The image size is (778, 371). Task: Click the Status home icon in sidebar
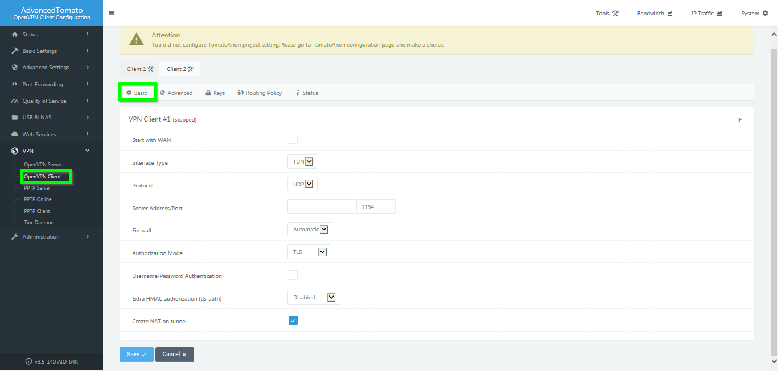(15, 35)
